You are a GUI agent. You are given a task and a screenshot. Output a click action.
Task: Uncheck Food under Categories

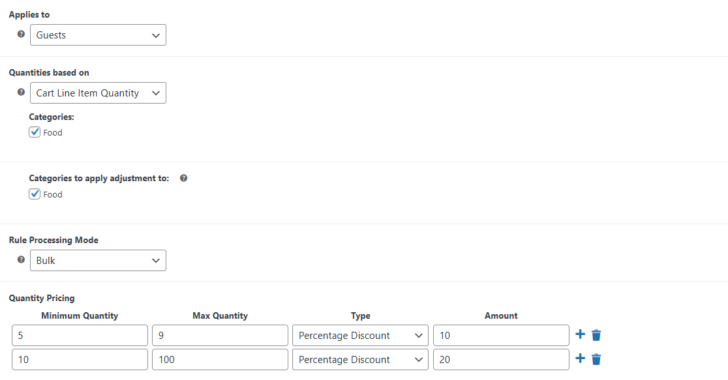(35, 132)
